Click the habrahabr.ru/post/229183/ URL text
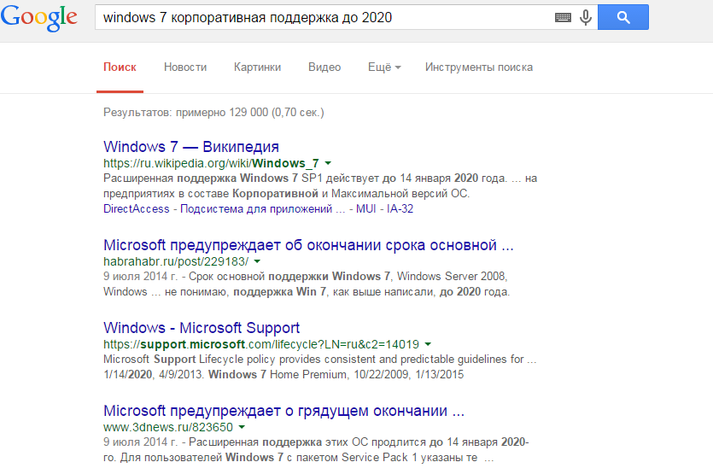Viewport: 713px width, 474px height. [176, 261]
